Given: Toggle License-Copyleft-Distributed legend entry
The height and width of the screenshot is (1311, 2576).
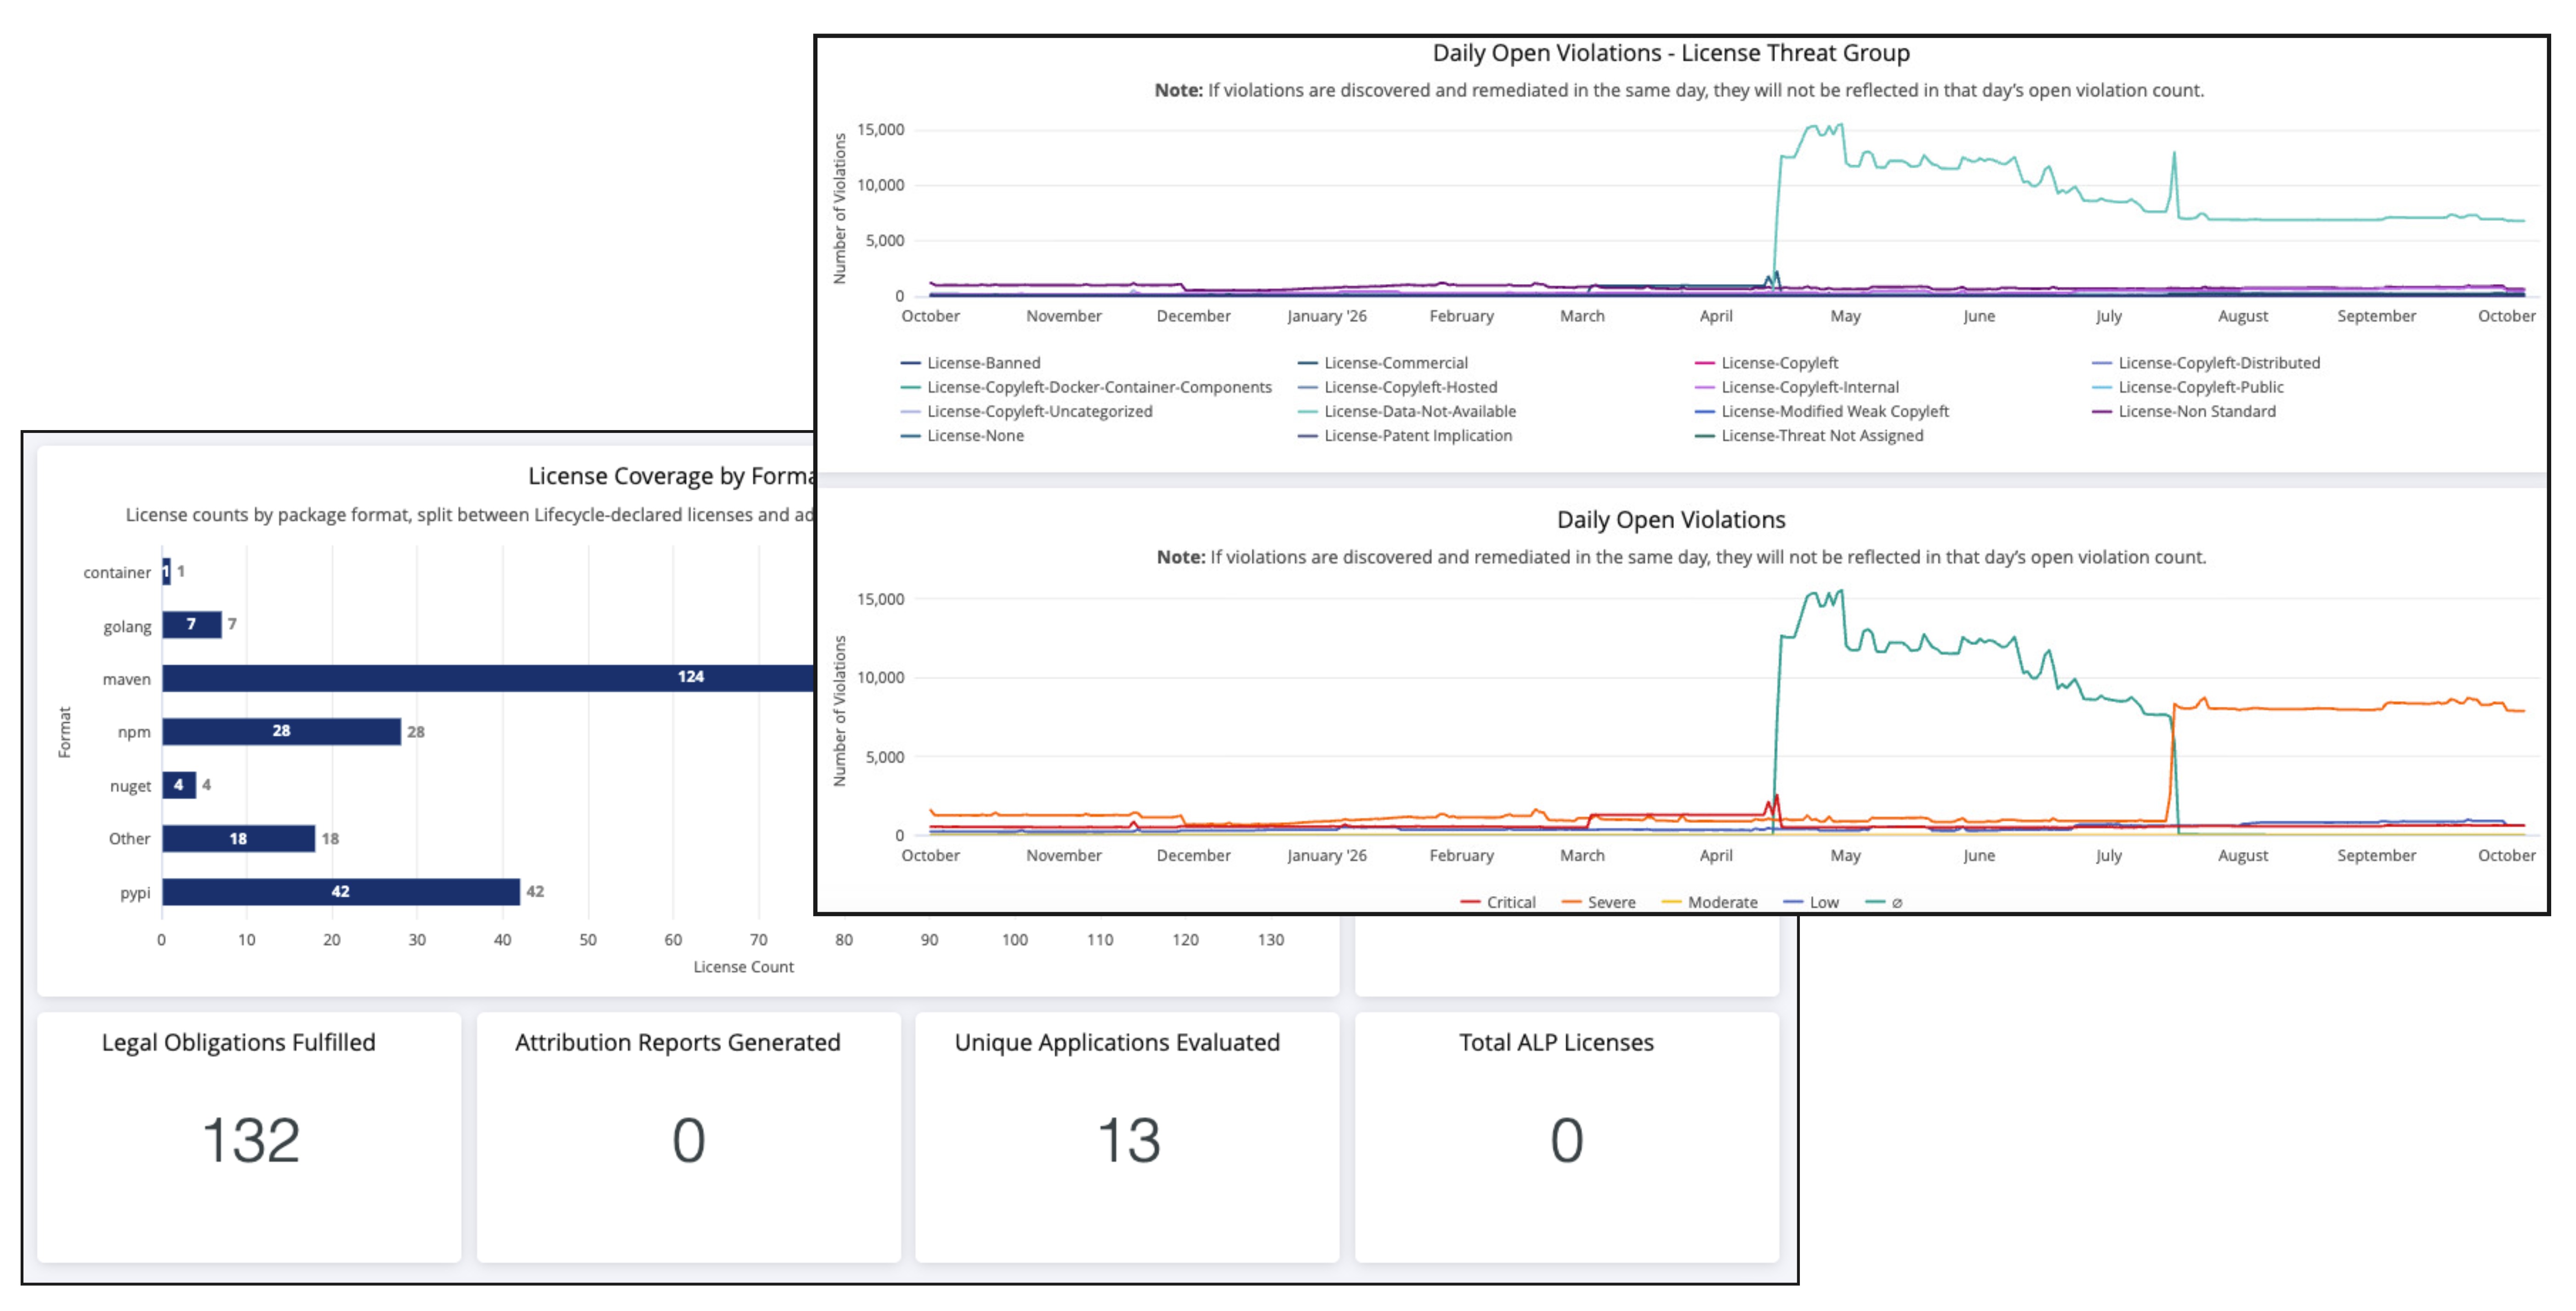Looking at the screenshot, I should click(x=2206, y=363).
